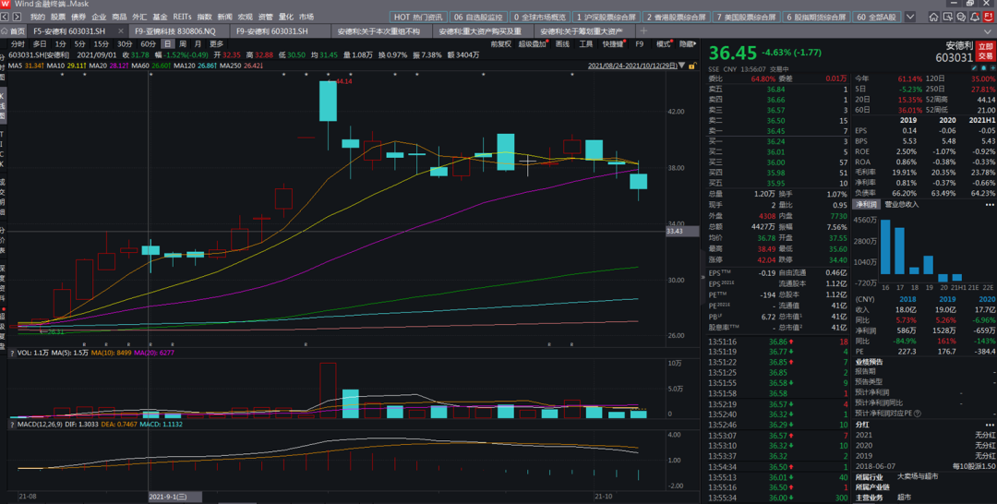Open the 股票 menu
The width and height of the screenshot is (997, 504).
[x=58, y=17]
